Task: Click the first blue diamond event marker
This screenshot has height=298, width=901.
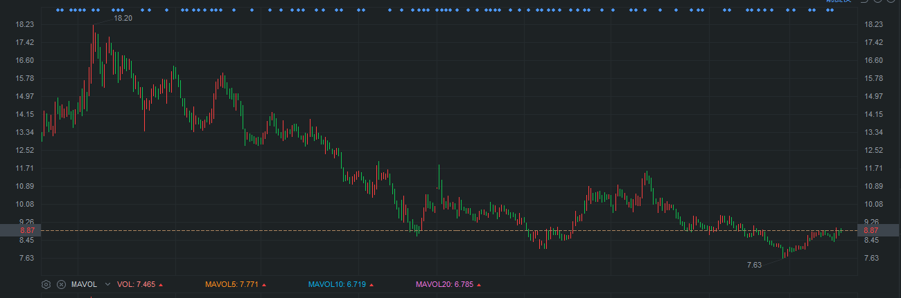Action: [x=58, y=10]
